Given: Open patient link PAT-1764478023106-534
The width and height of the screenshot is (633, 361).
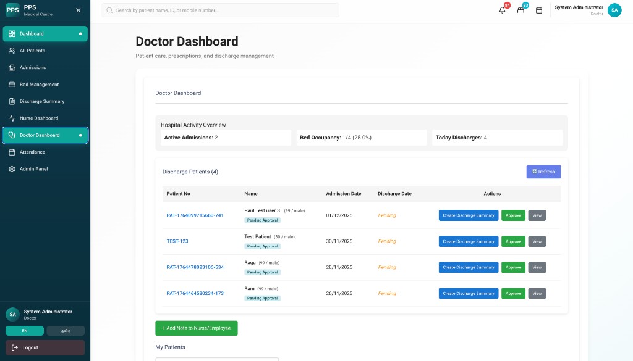Looking at the screenshot, I should pyautogui.click(x=195, y=268).
